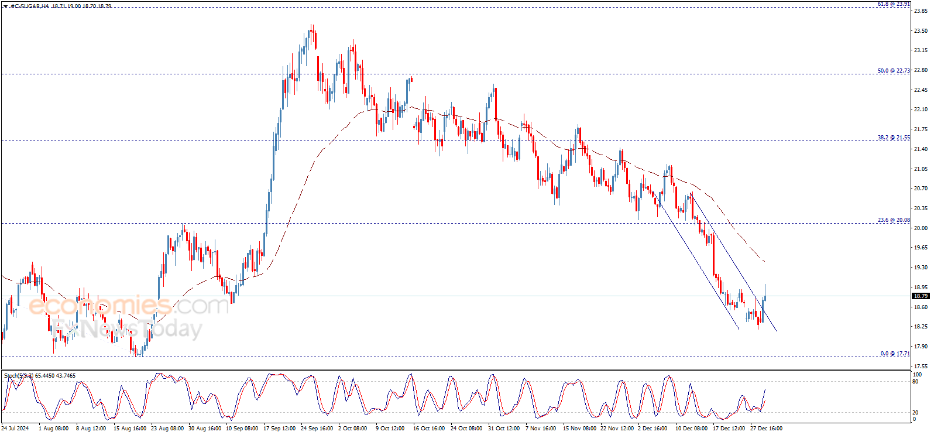934x435 pixels.
Task: Click the Fibonacci label 0.0 @ 17.71
Action: coord(895,354)
